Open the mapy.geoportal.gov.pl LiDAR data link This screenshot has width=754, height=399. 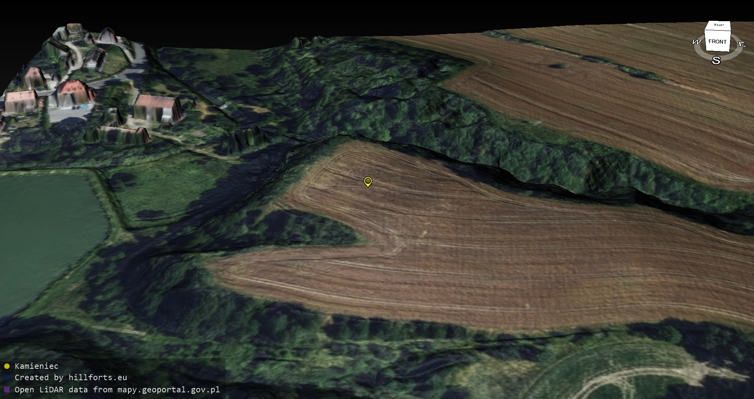117,390
